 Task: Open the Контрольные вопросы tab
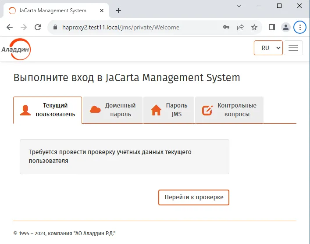point(229,110)
